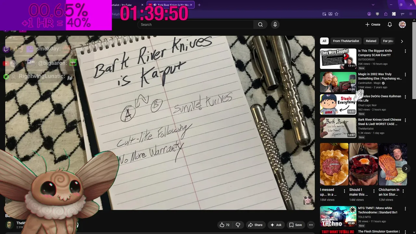
Task: Open the 'I messed up' short thumbnail
Action: point(334,164)
